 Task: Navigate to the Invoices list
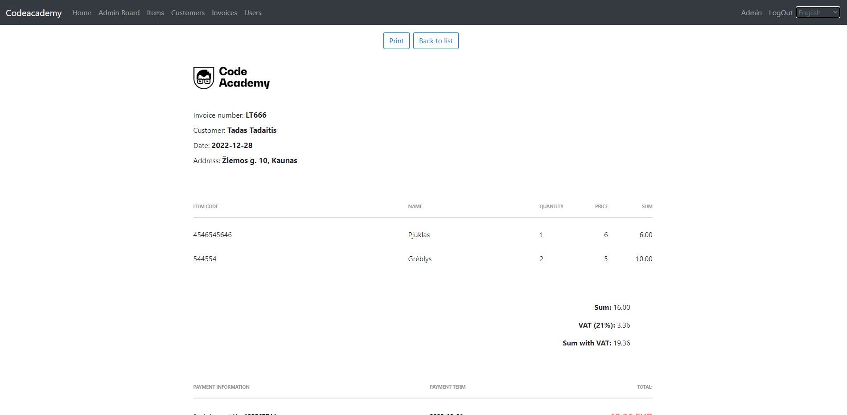(x=224, y=12)
